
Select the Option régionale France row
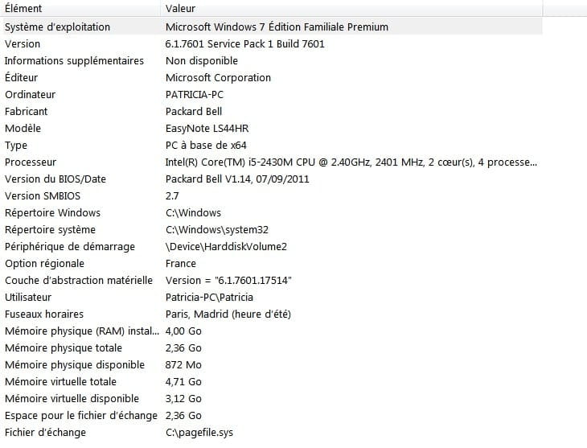click(272, 263)
